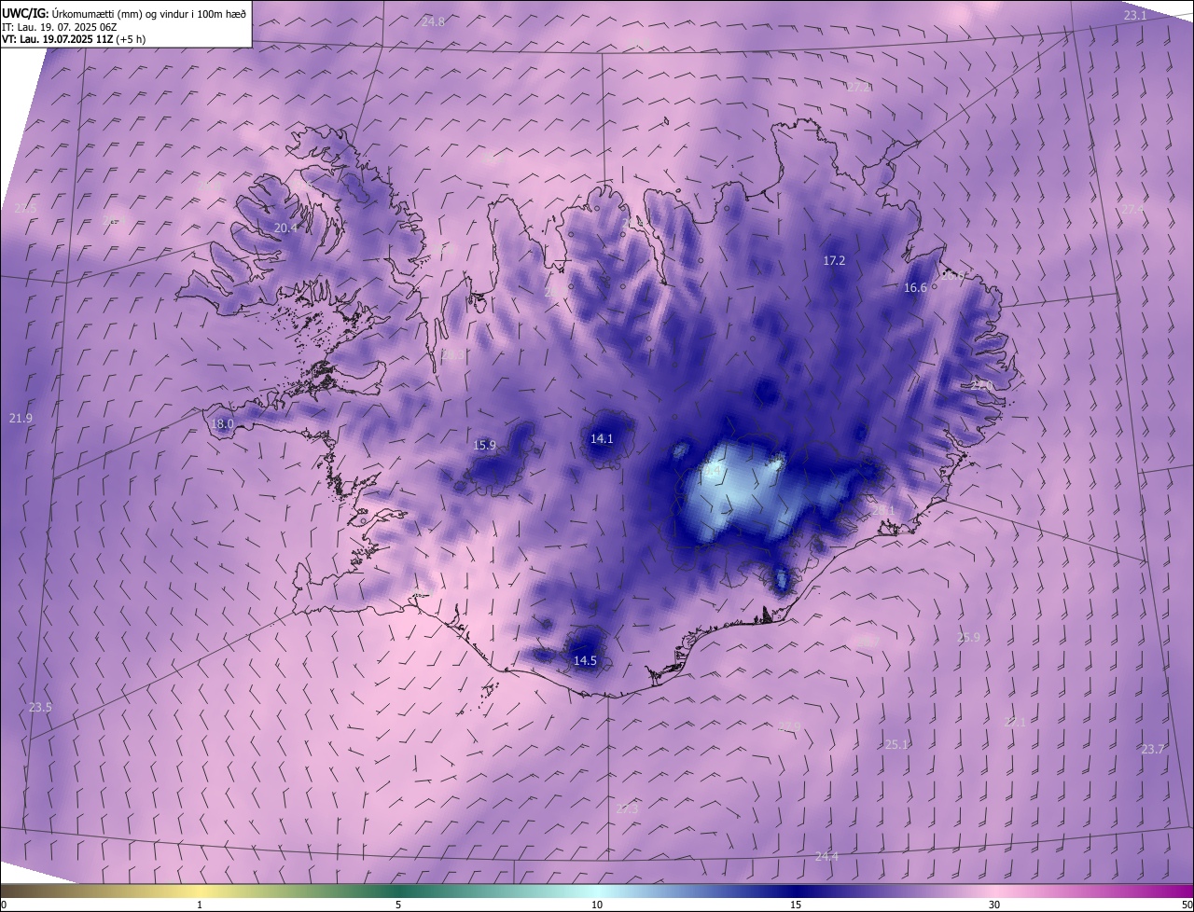
Task: Click the 17.2 value label on the map
Action: (834, 261)
